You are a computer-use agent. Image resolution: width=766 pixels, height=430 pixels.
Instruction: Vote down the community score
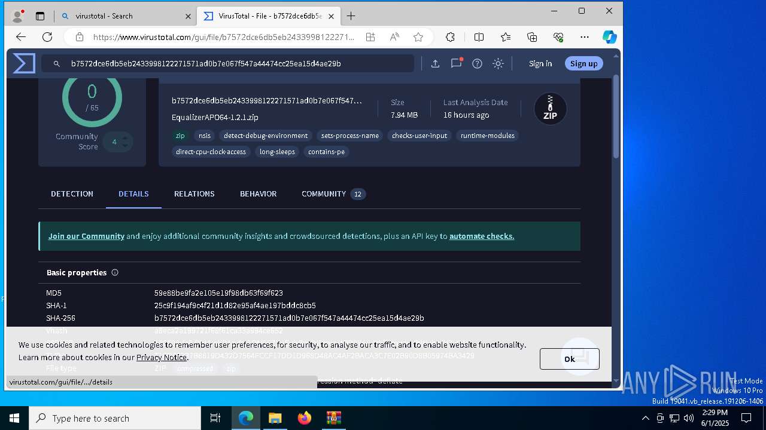(125, 146)
